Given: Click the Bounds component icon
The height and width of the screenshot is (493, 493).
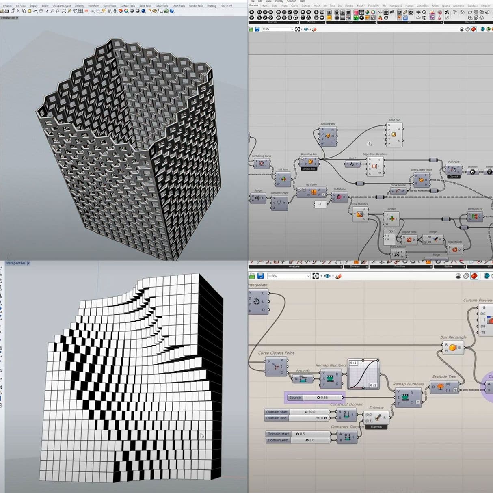Looking at the screenshot, I should (303, 379).
